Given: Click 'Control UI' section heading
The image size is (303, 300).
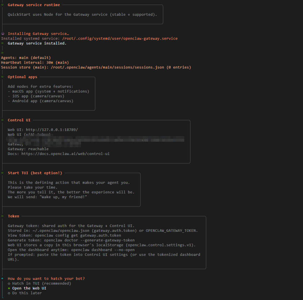Looking at the screenshot, I should (x=19, y=120).
